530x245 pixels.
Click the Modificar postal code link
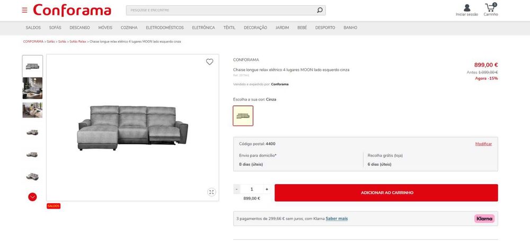[x=483, y=144]
